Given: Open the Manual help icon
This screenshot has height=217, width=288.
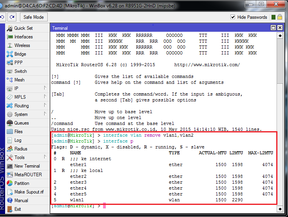Looking at the screenshot, I should pyautogui.click(x=9, y=201).
